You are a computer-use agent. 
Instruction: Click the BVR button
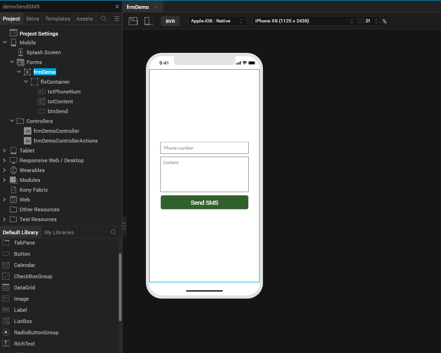point(170,21)
